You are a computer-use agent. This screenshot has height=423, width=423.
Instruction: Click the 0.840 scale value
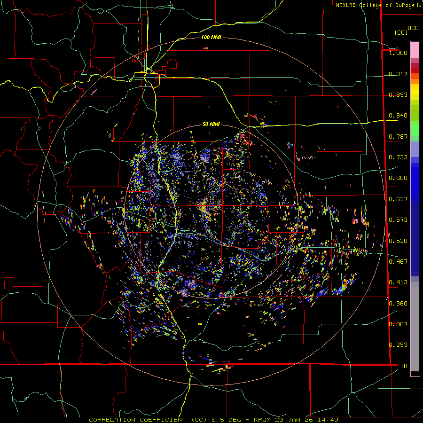[398, 116]
